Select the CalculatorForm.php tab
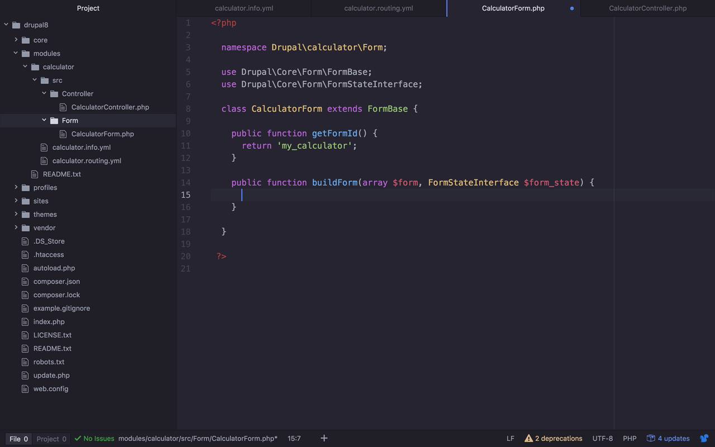This screenshot has height=447, width=715. click(513, 8)
